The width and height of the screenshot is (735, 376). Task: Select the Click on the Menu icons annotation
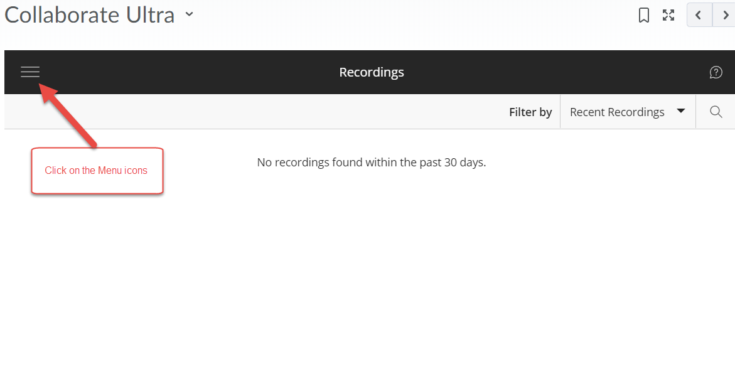[96, 170]
